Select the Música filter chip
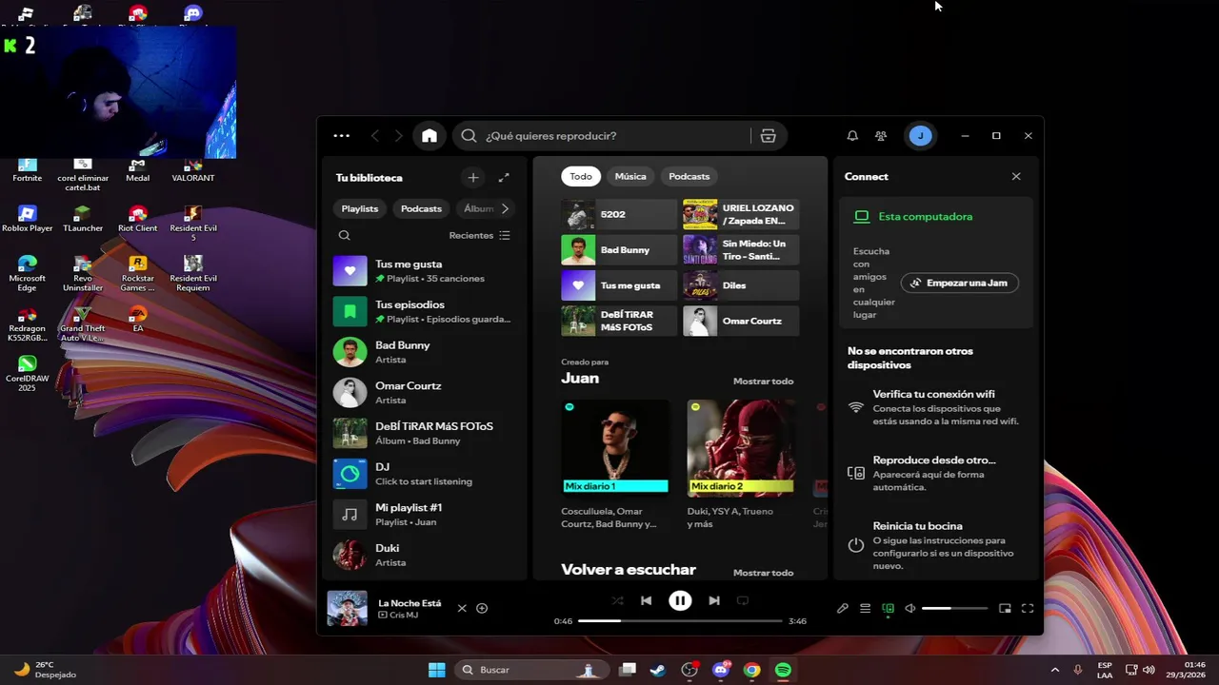Viewport: 1219px width, 685px height. pyautogui.click(x=630, y=176)
